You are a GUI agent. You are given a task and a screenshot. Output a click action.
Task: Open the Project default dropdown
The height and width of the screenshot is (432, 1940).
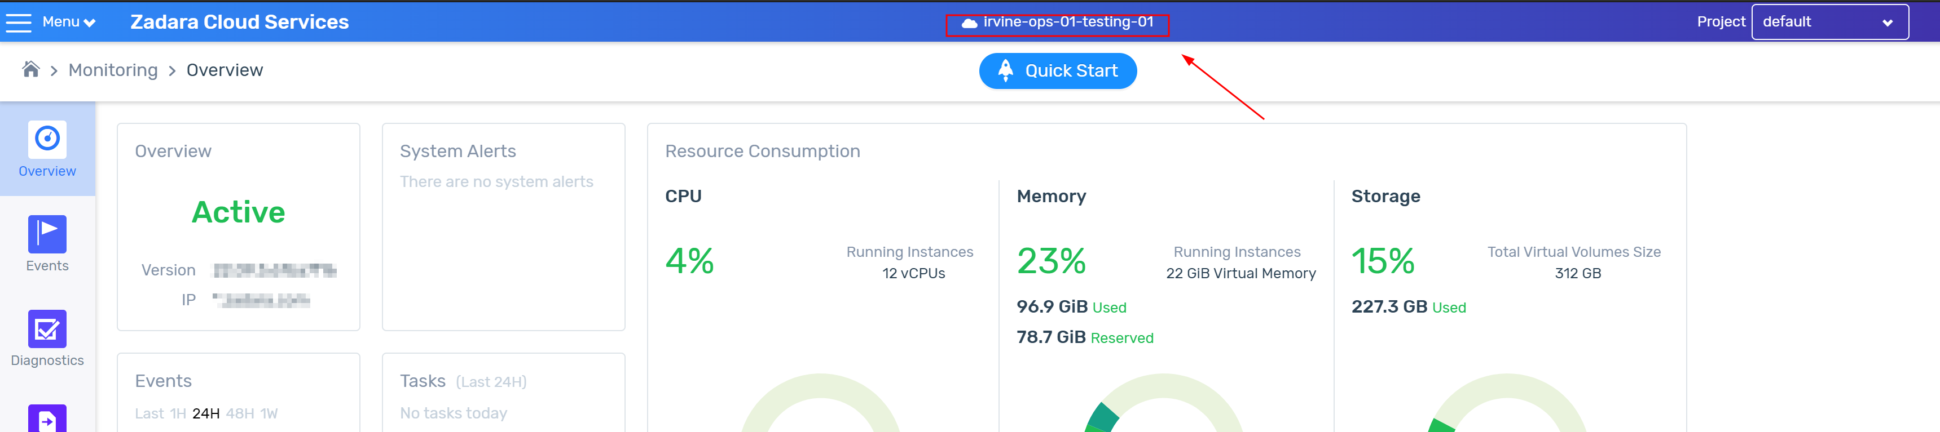1829,23
